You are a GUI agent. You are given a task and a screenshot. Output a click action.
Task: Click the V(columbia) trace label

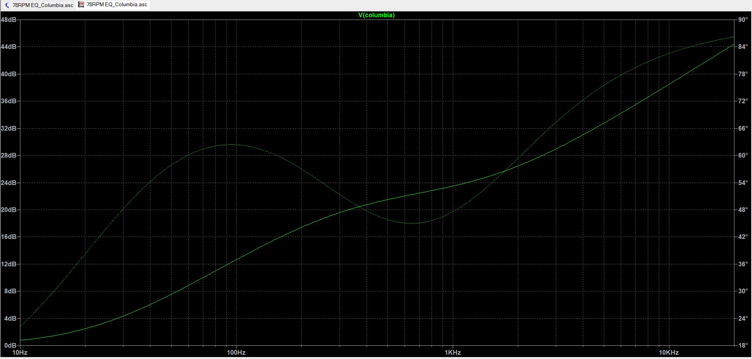coord(376,15)
